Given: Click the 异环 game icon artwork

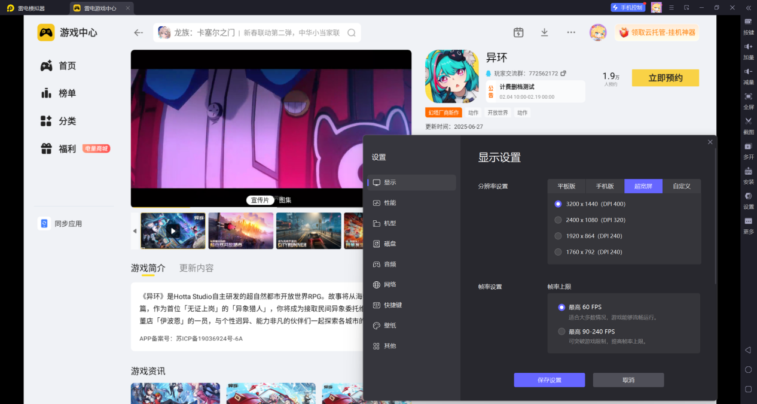Looking at the screenshot, I should click(x=452, y=76).
